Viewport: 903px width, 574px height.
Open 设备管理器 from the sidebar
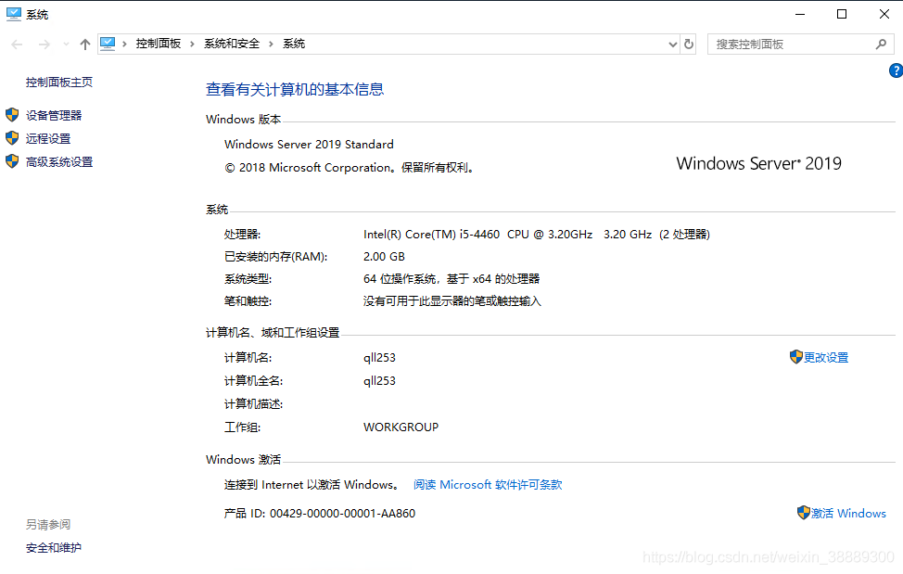tap(54, 115)
